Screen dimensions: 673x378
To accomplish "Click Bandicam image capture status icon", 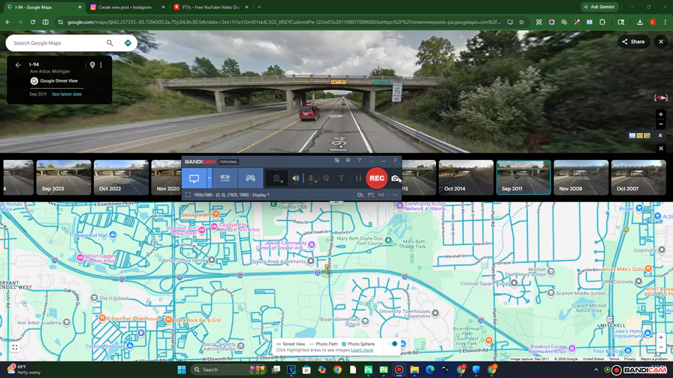I will coord(371,195).
